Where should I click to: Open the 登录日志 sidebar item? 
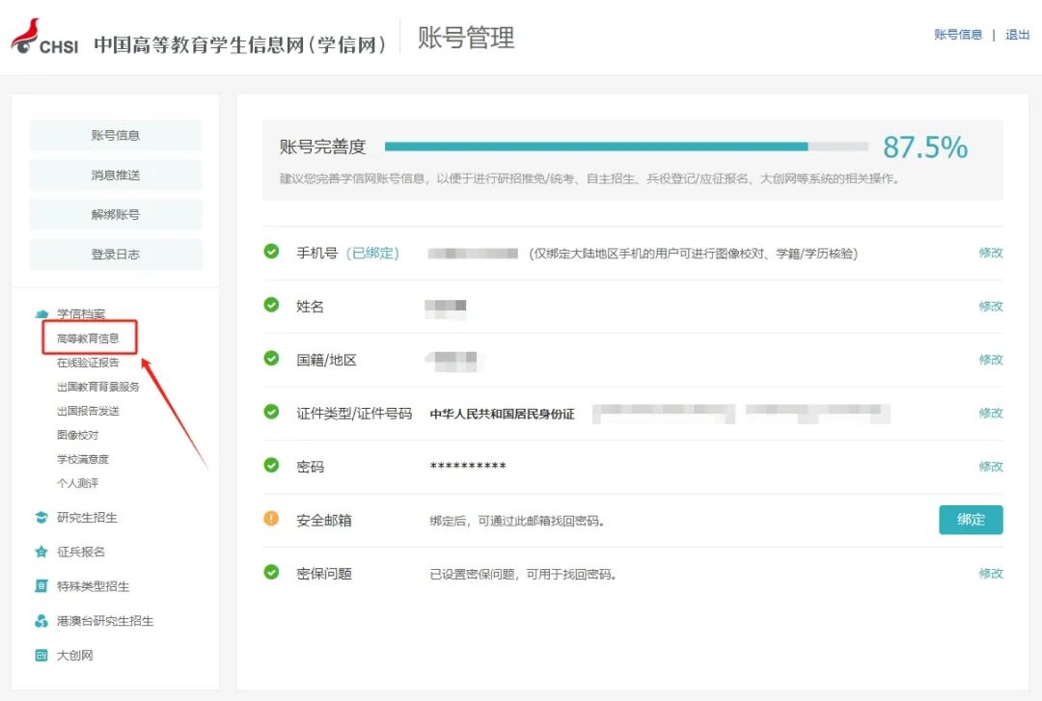[116, 255]
